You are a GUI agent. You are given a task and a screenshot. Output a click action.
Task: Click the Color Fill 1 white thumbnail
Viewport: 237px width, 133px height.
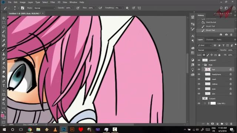213,103
